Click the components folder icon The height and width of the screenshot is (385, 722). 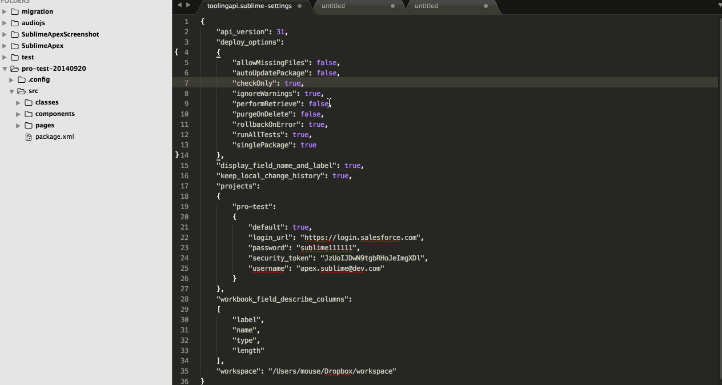click(x=28, y=114)
